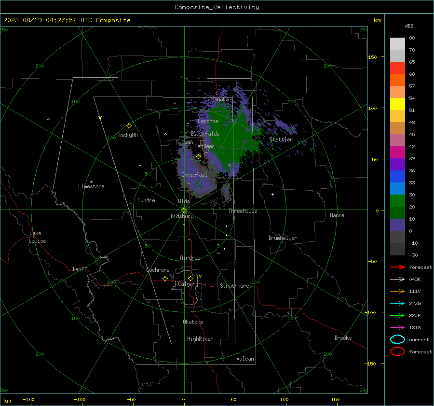Click the Calgary label
The image size is (434, 406).
click(188, 284)
